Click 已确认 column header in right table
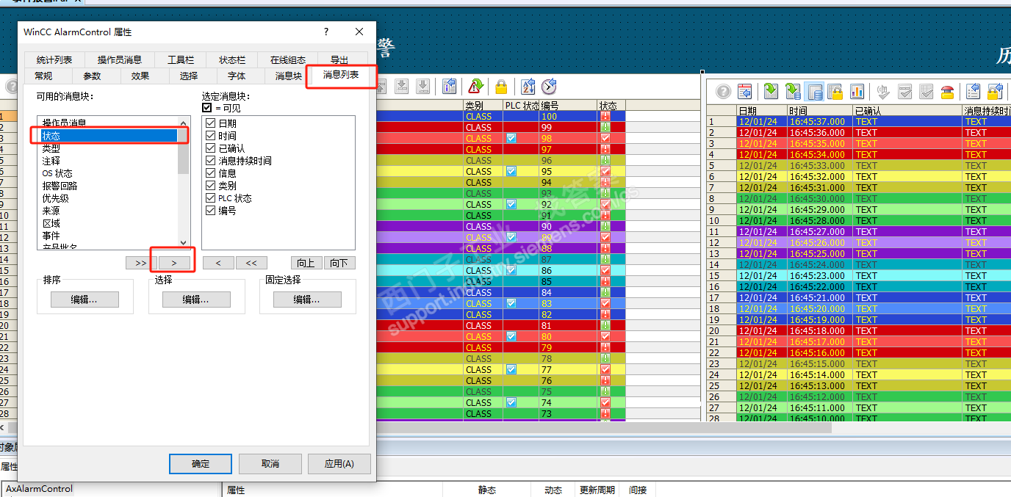The image size is (1011, 497). tap(907, 111)
